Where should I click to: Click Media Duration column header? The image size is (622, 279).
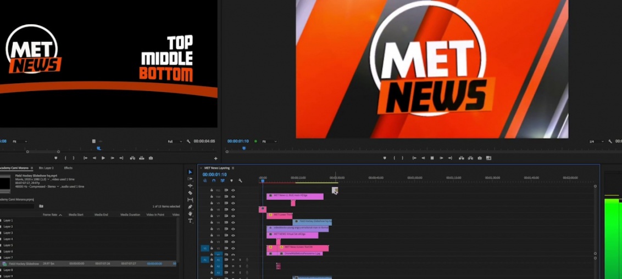pos(130,215)
